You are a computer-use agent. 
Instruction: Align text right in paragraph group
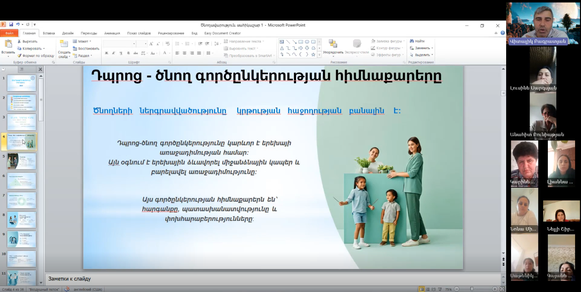192,53
